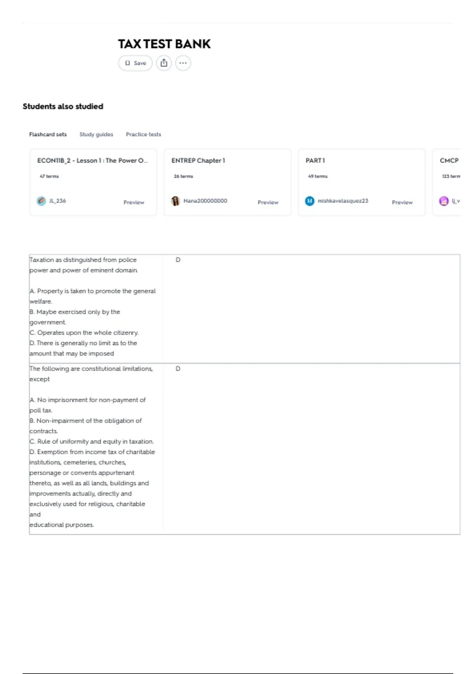Click Nana200000000 profile avatar
Image resolution: width=476 pixels, height=674 pixels.
175,201
